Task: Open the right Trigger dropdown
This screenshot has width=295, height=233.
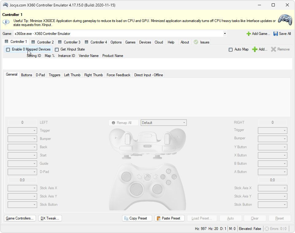Action: [273, 131]
